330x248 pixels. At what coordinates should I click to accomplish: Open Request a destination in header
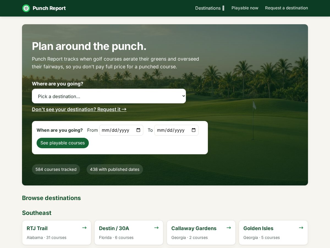[x=287, y=8]
